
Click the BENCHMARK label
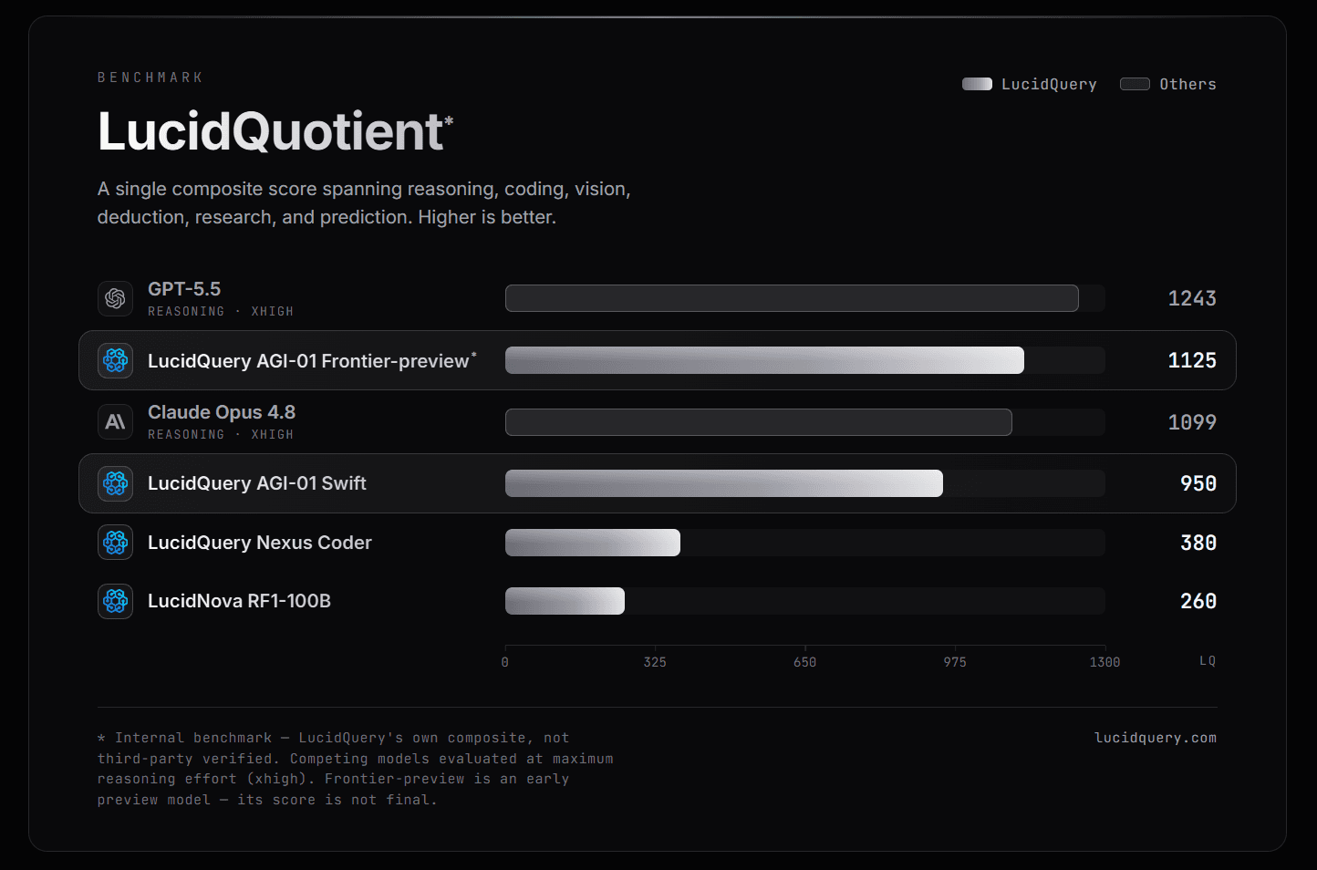click(150, 78)
